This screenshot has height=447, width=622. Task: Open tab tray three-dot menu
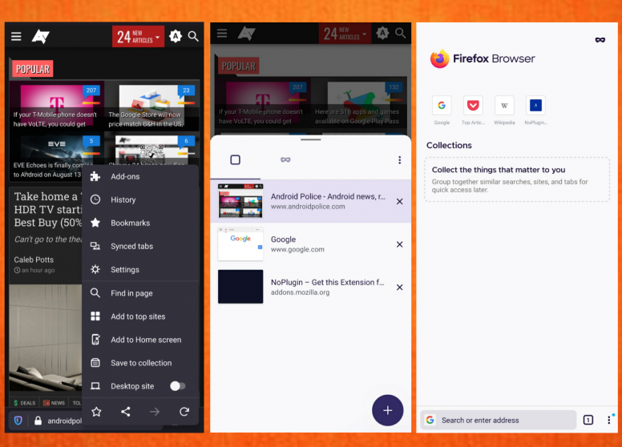pyautogui.click(x=399, y=159)
